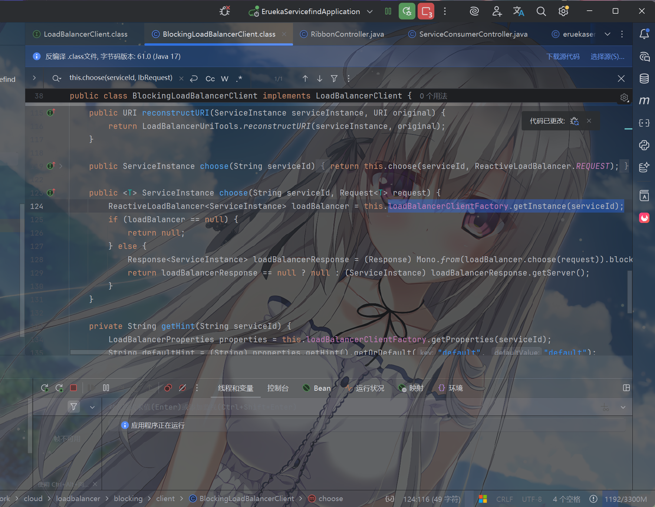Viewport: 655px width, 507px height.
Task: Pause the program from the top toolbar
Action: 388,11
